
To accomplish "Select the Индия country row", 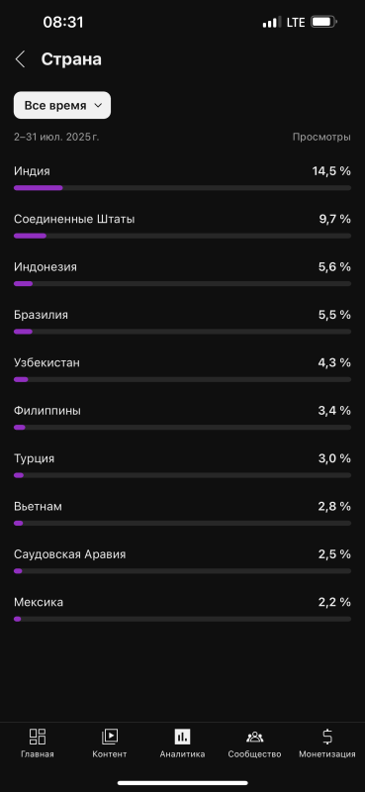I will pos(182,178).
